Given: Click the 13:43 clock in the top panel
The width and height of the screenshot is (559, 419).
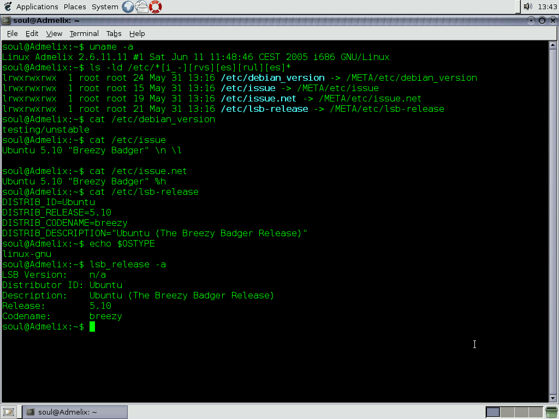Looking at the screenshot, I should tap(547, 7).
